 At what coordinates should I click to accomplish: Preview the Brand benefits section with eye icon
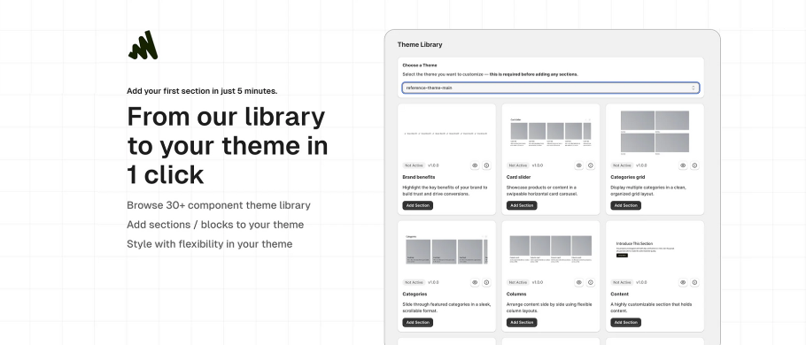[475, 165]
